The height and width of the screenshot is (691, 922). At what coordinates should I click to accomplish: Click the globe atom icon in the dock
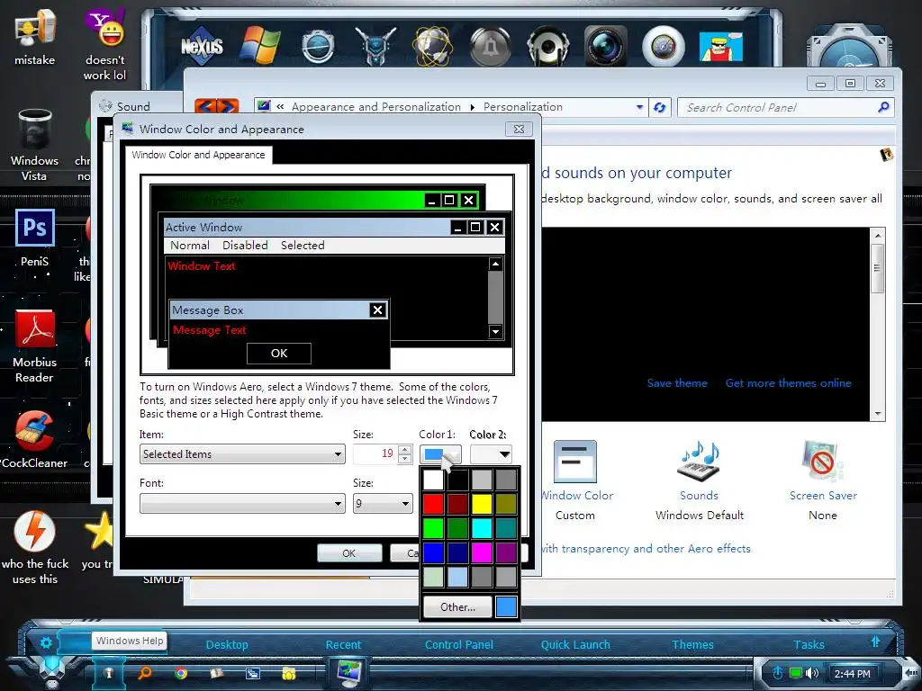coord(432,46)
